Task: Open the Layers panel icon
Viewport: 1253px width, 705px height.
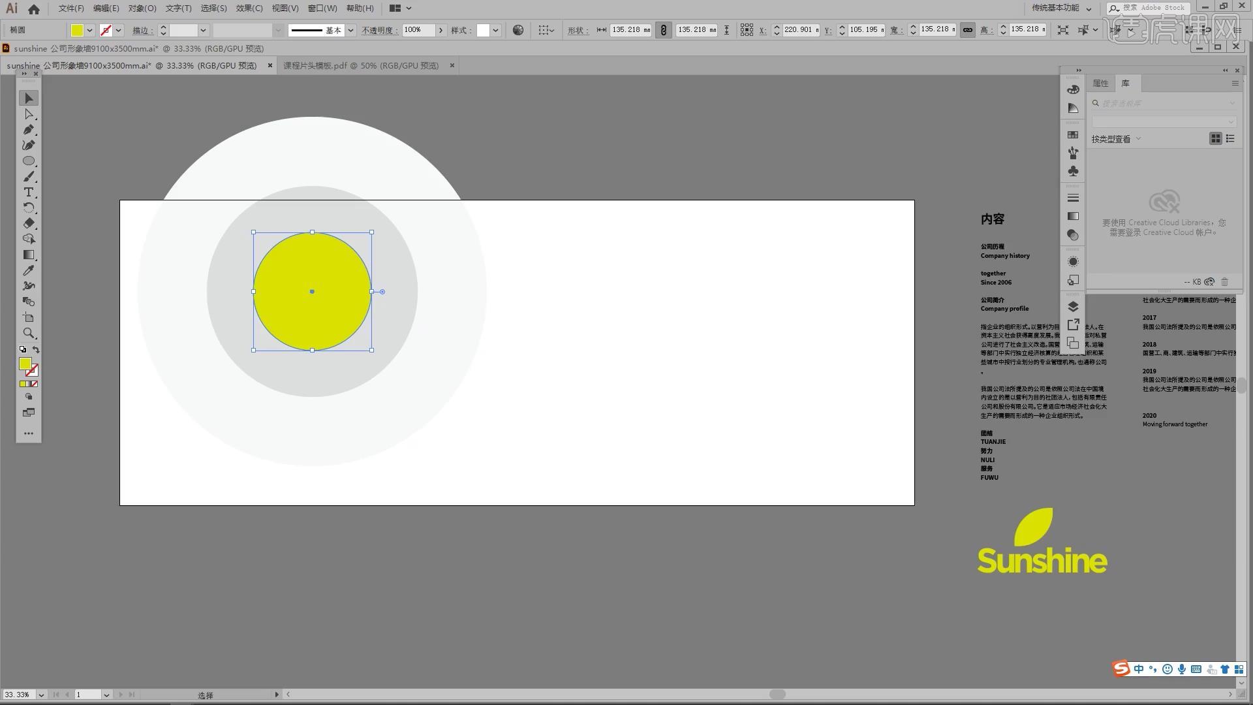Action: pyautogui.click(x=1073, y=307)
